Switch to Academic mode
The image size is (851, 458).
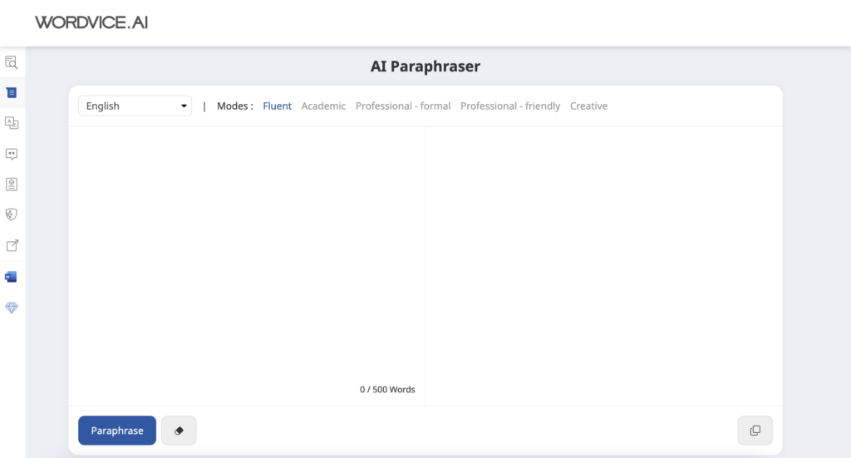click(323, 106)
